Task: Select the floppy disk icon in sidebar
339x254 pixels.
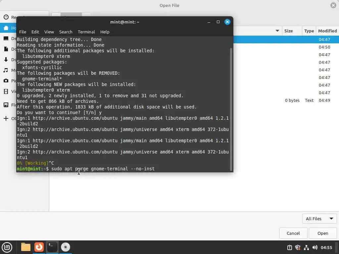Action: 6,105
